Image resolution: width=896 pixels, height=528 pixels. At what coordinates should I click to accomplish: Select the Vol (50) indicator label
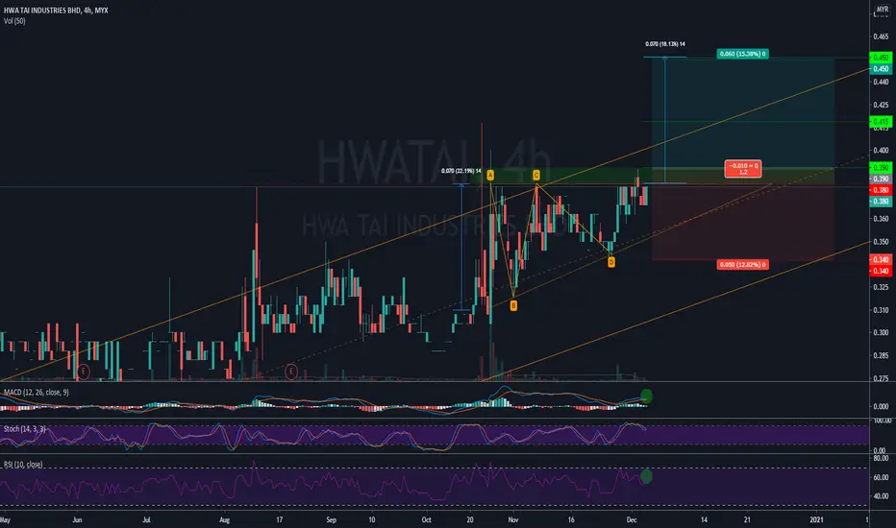(x=14, y=21)
